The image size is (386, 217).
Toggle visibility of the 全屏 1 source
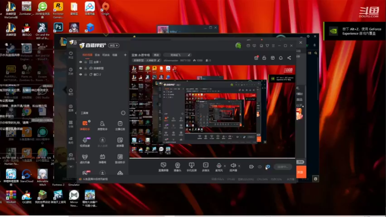[x=81, y=62]
